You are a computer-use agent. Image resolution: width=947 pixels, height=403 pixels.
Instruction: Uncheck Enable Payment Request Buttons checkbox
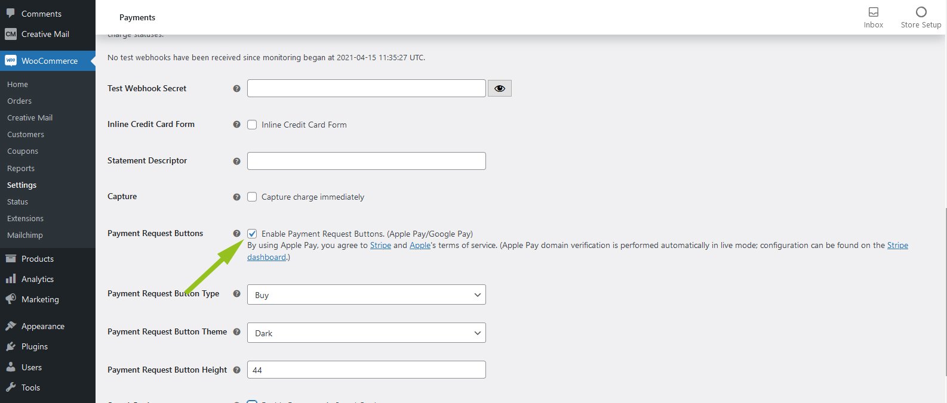coord(252,234)
